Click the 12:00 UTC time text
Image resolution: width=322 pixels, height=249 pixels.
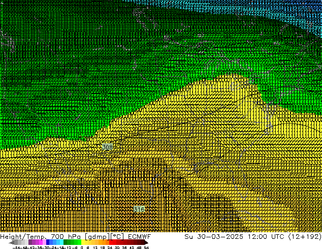[266, 237]
